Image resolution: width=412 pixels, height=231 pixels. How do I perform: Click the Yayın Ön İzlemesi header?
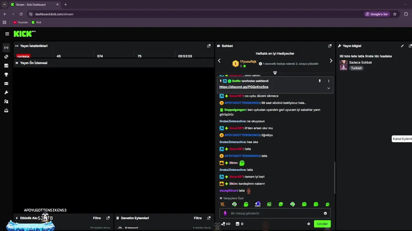pos(34,63)
